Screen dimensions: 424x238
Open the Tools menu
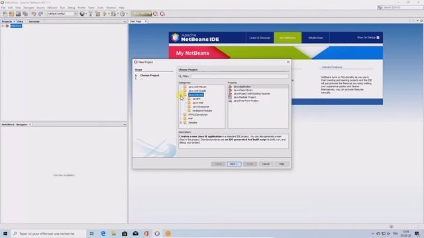pyautogui.click(x=100, y=7)
